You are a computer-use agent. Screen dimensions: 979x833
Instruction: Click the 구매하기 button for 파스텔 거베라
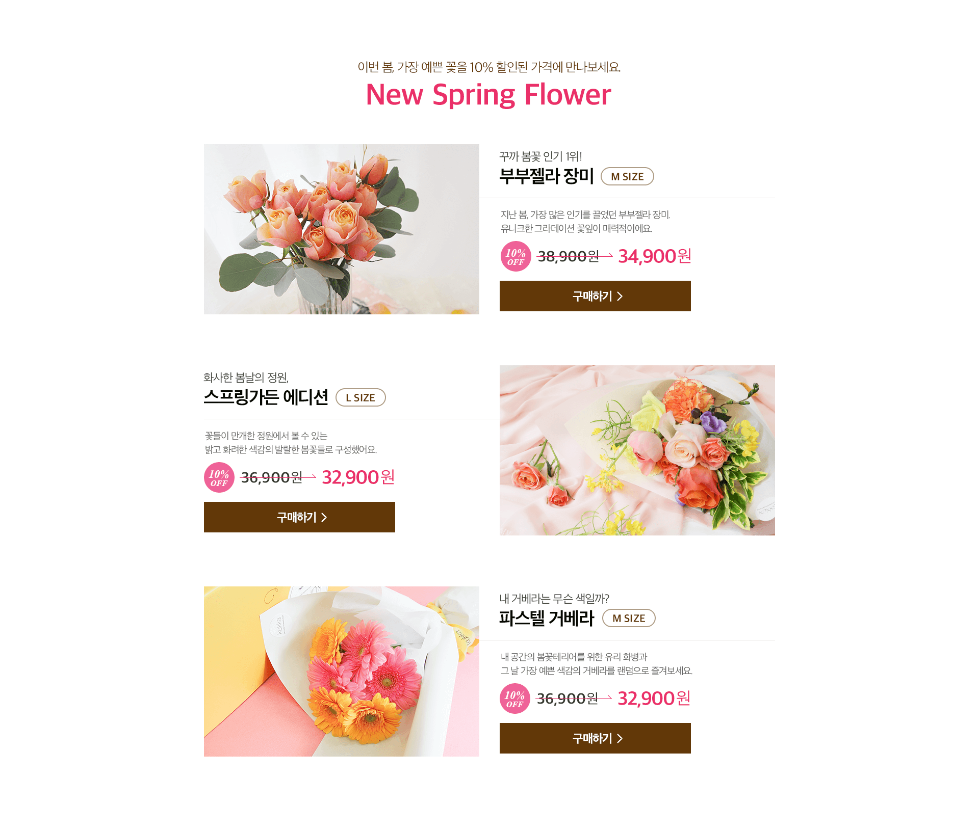click(x=595, y=738)
